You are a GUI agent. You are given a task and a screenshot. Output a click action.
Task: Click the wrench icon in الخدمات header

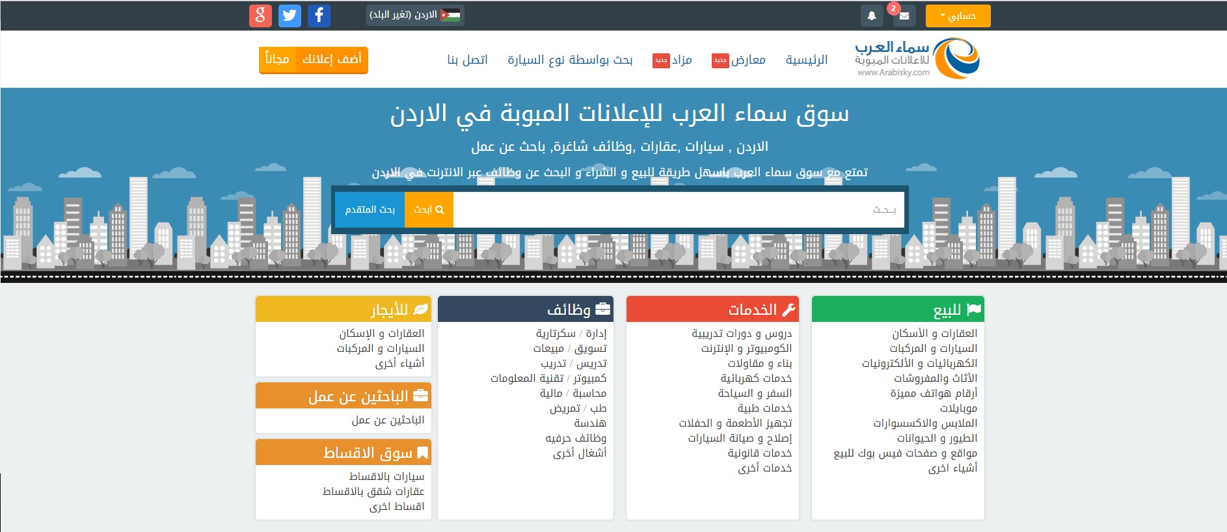(789, 310)
